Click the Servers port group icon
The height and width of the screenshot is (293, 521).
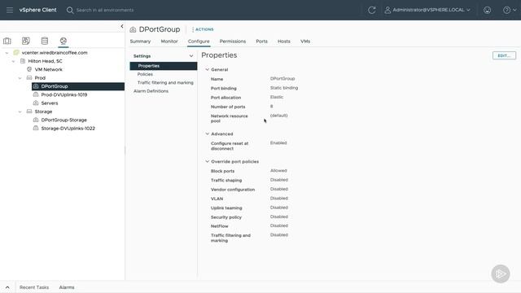(36, 103)
